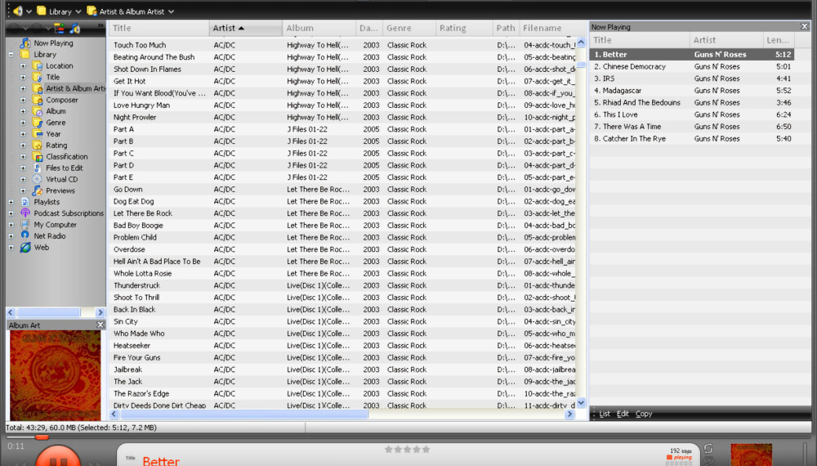Viewport: 817px width, 466px height.
Task: Open the Edit menu in Now Playing panel
Action: [623, 414]
